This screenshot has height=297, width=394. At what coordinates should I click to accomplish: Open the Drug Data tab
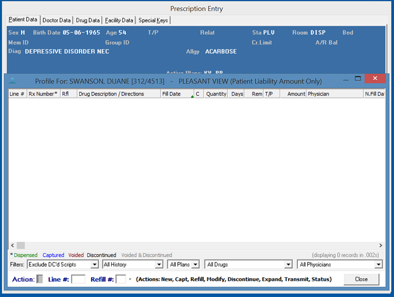click(x=88, y=20)
